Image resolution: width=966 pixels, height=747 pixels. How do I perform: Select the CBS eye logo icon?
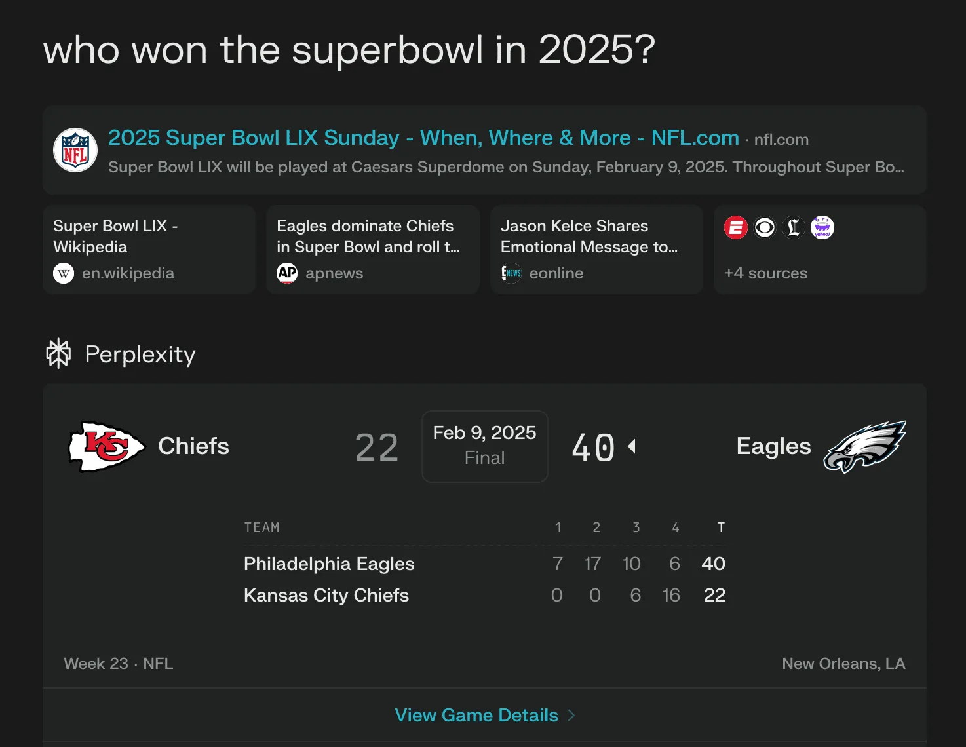[x=765, y=227]
